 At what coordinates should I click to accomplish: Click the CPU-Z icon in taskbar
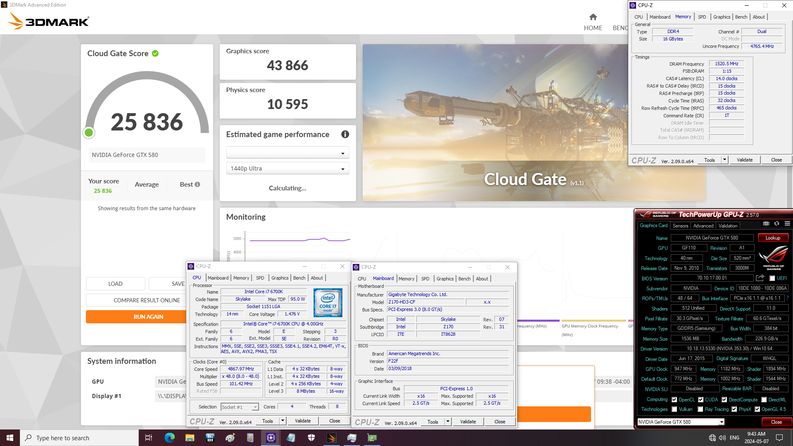pyautogui.click(x=271, y=438)
